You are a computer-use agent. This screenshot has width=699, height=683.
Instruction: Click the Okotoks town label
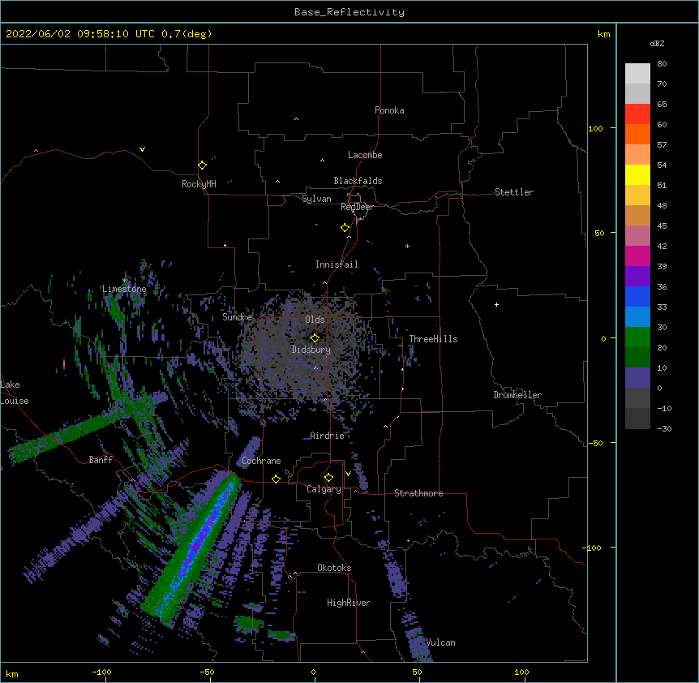click(x=334, y=568)
